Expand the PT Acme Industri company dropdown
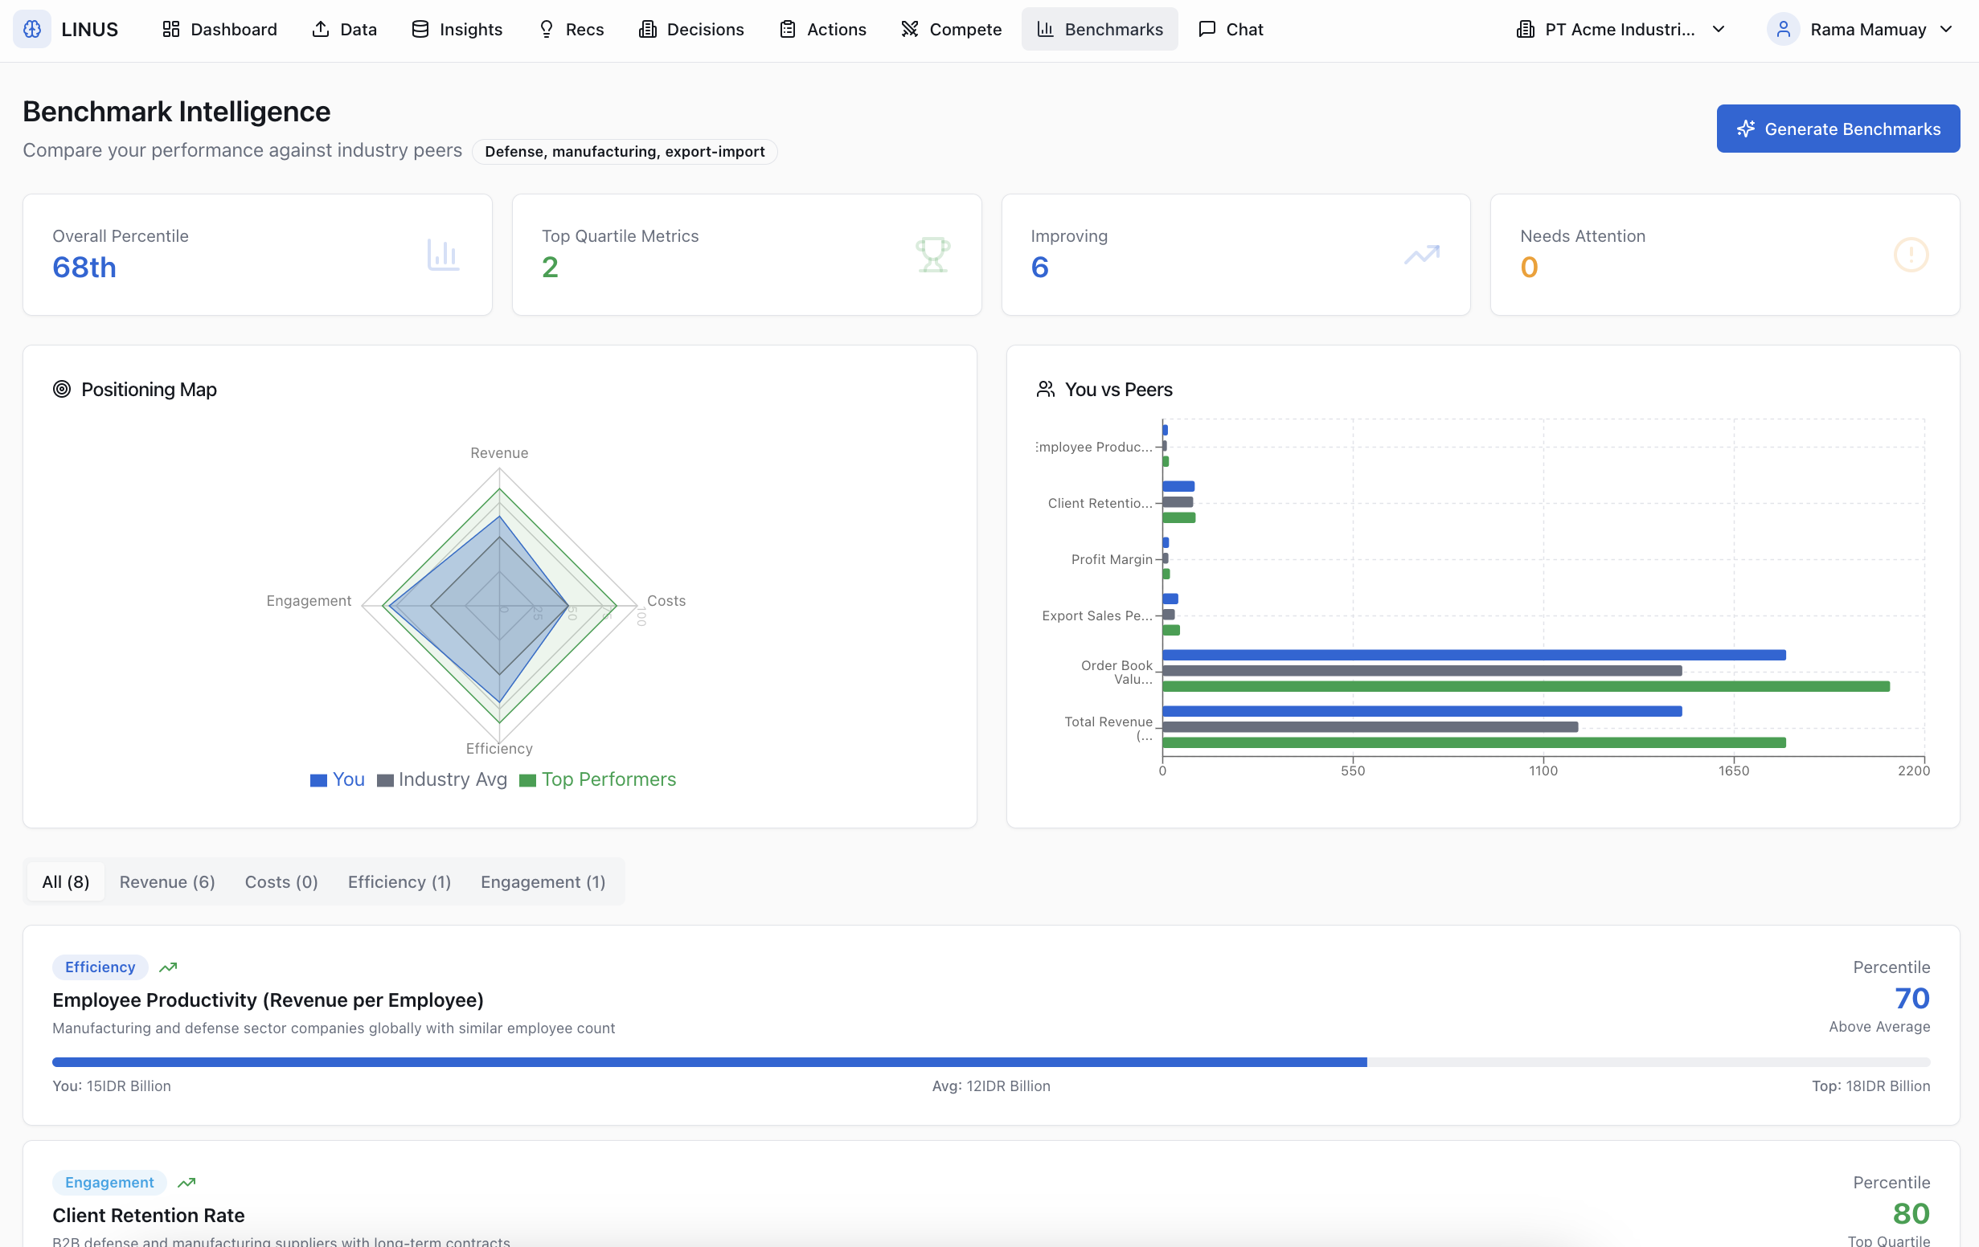Viewport: 1979px width, 1247px height. [1620, 30]
